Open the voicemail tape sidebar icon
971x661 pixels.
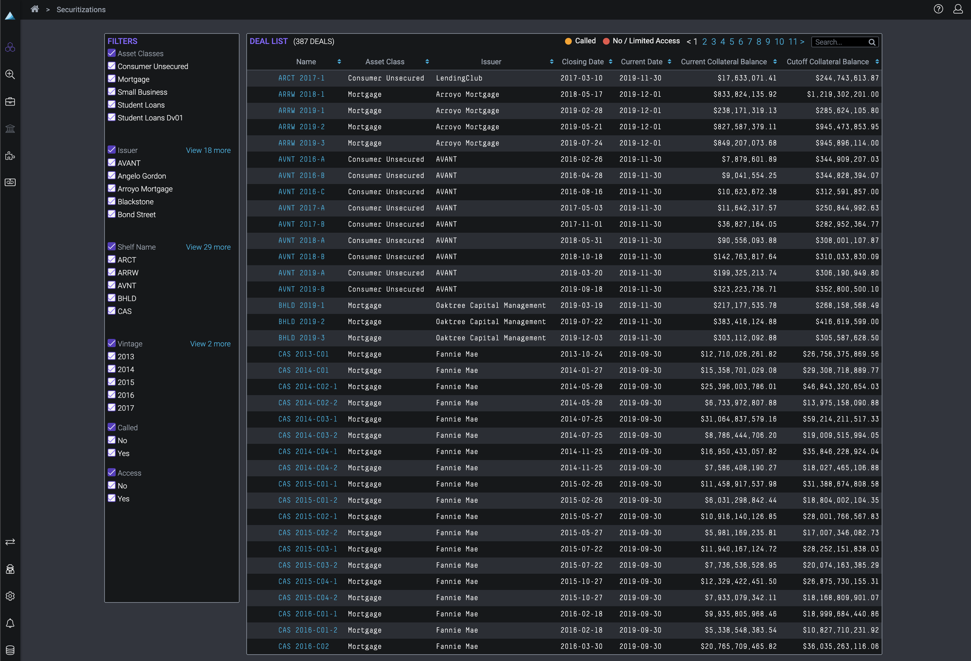10,182
